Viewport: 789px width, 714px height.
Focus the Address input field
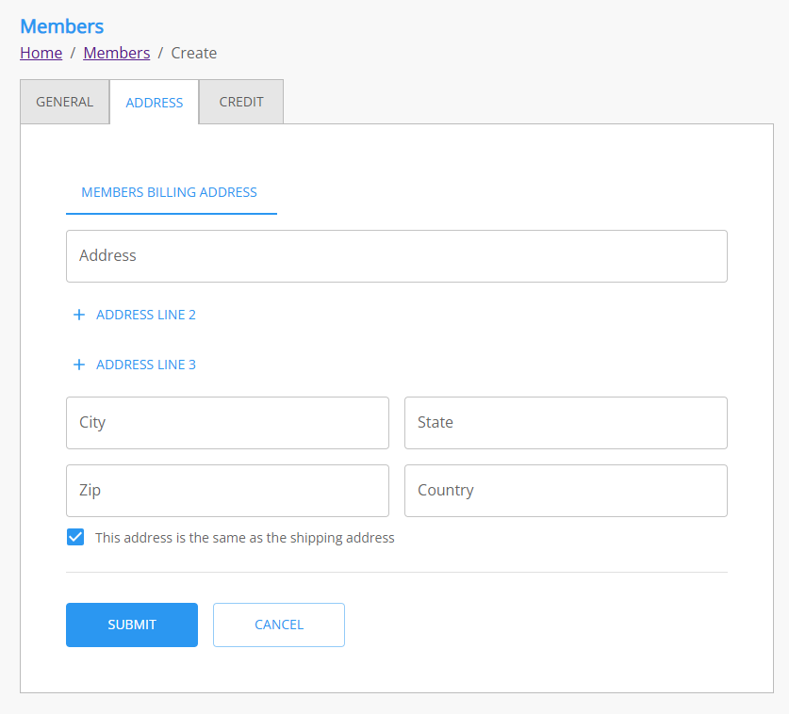pos(396,256)
